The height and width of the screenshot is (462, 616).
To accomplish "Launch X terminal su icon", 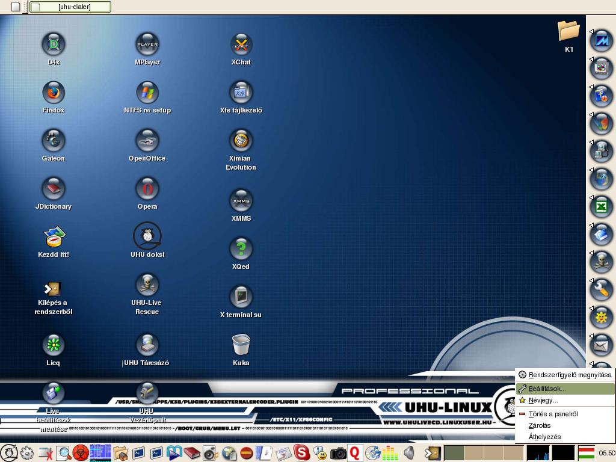I will [241, 297].
